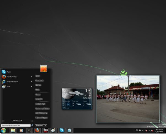Open the clock showing 12:52 PM
Viewport: 166px width, 134px height.
click(x=159, y=130)
